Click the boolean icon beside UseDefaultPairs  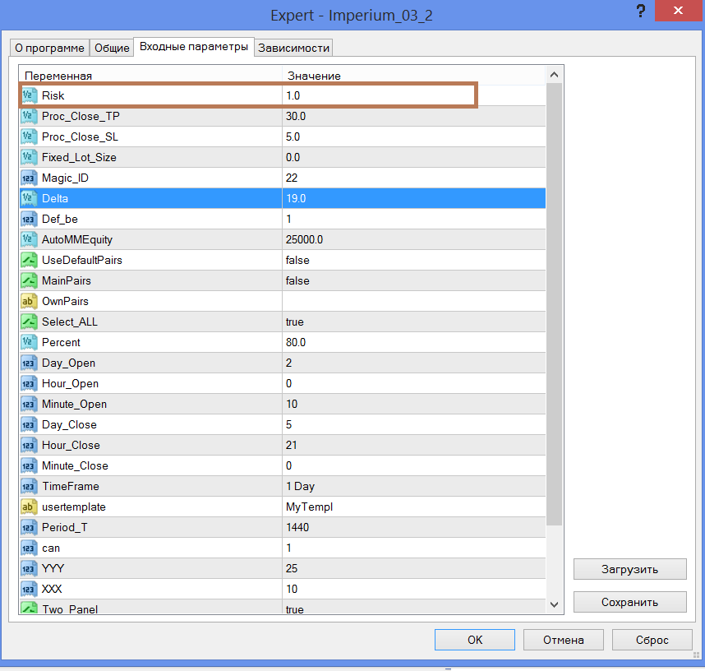click(29, 260)
